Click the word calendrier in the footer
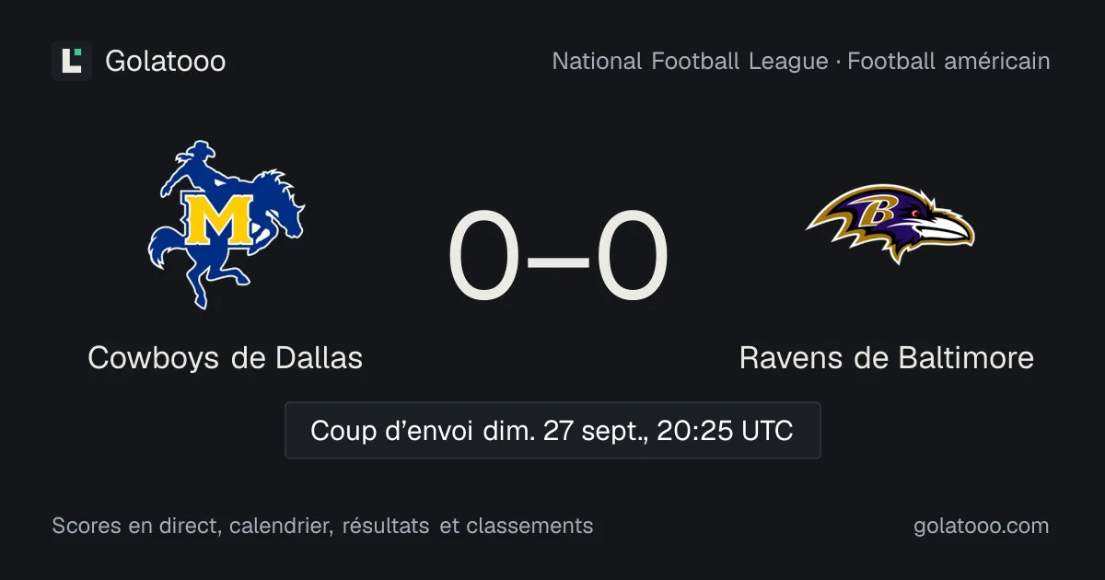1105x580 pixels. [x=281, y=526]
